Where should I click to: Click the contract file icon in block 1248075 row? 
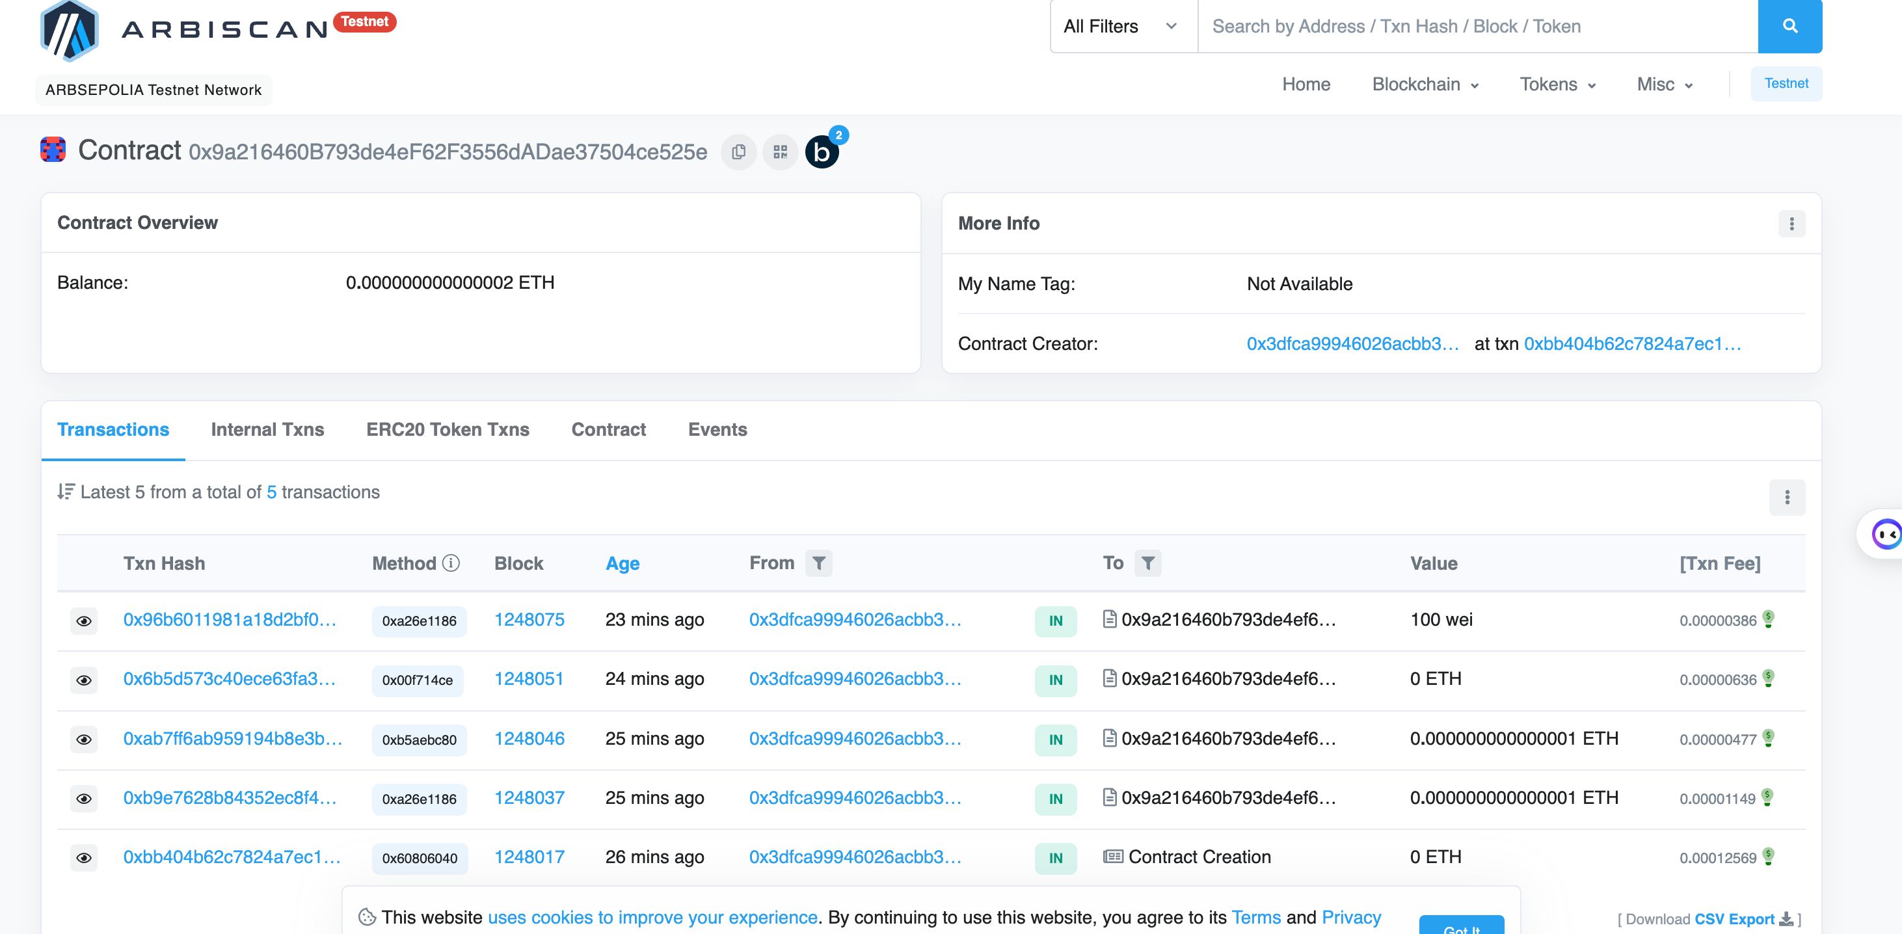point(1109,619)
